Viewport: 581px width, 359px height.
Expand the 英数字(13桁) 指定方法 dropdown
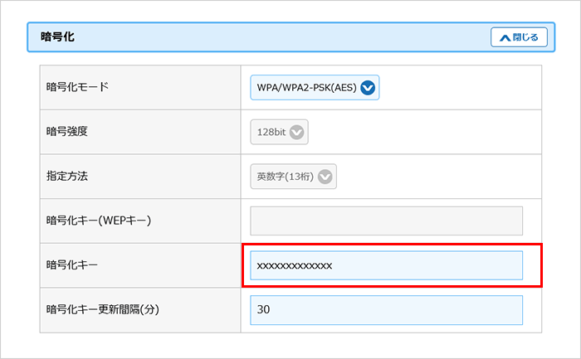coord(293,176)
